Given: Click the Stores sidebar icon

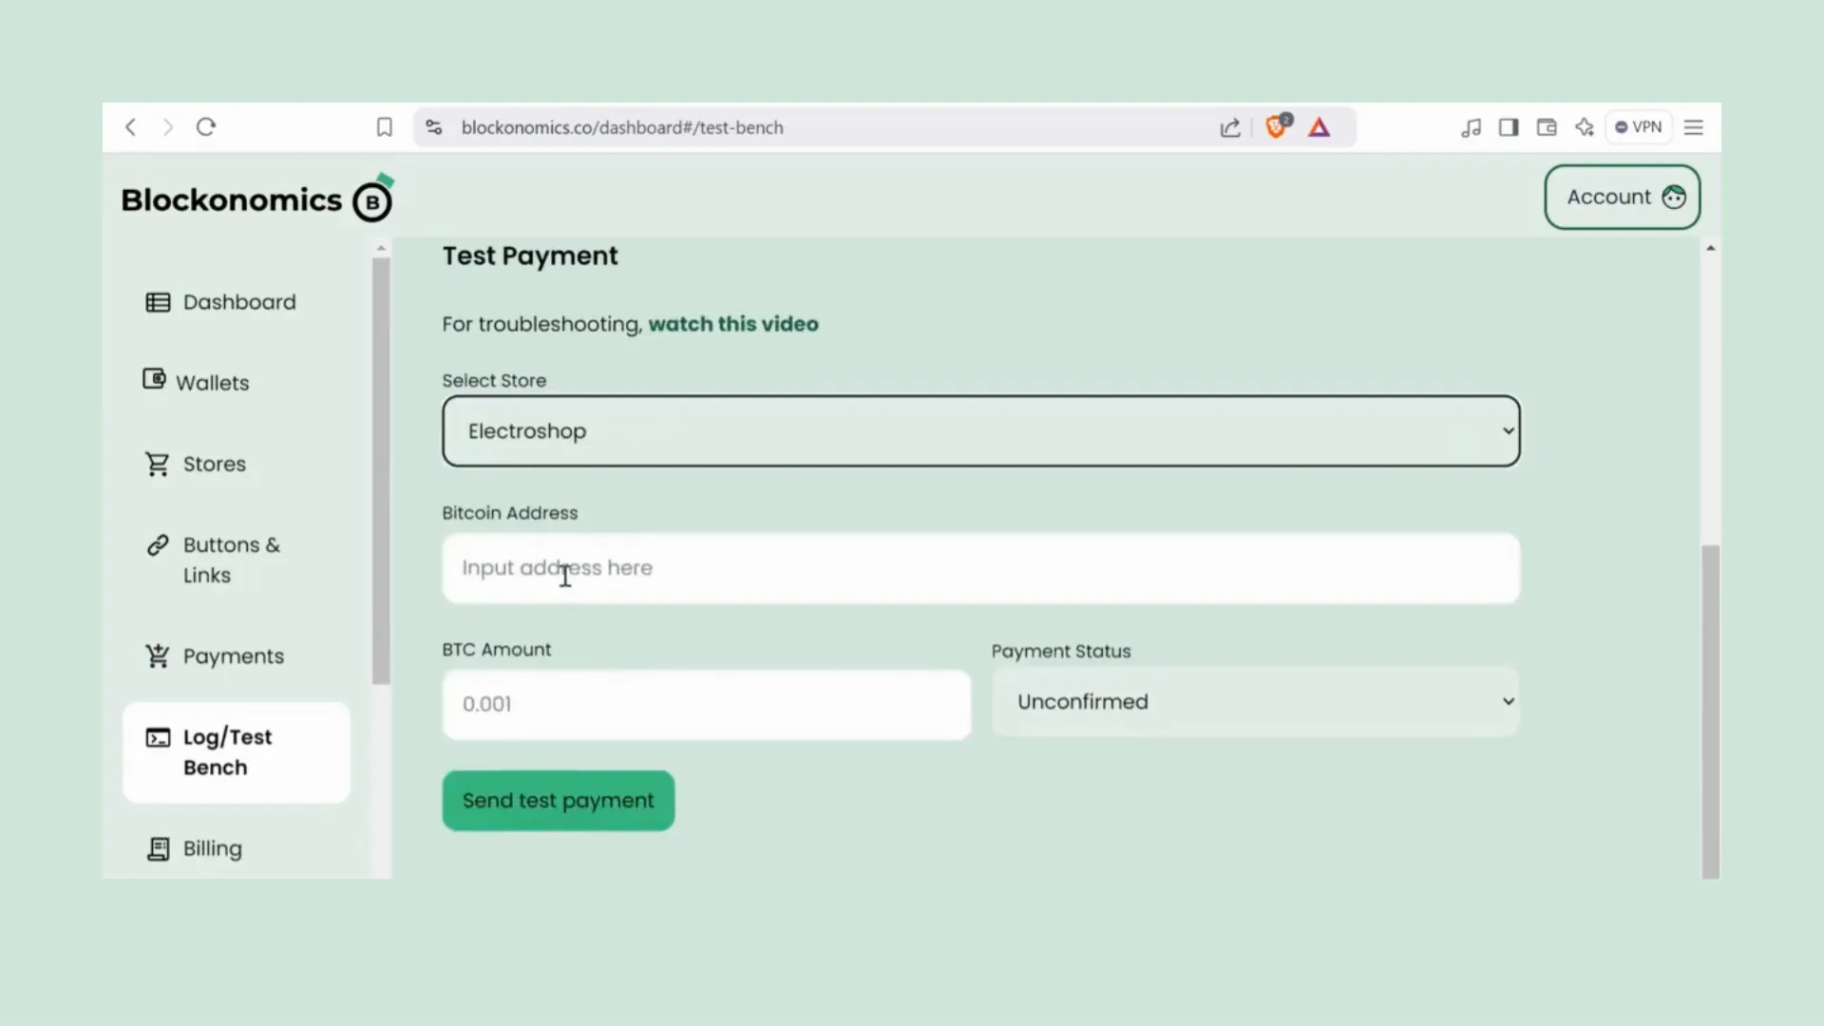Looking at the screenshot, I should [x=156, y=464].
